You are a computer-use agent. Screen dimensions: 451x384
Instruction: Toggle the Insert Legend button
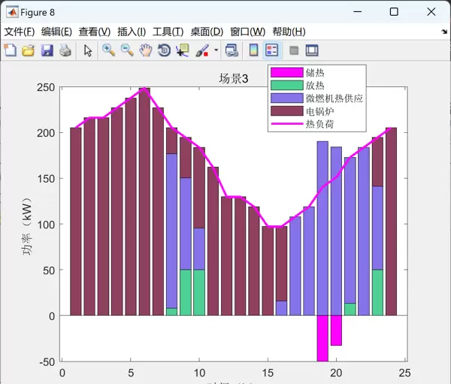(271, 50)
